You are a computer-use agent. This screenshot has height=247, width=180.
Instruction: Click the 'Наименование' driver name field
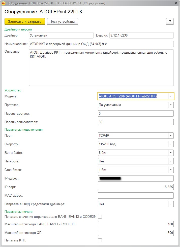tap(101, 44)
